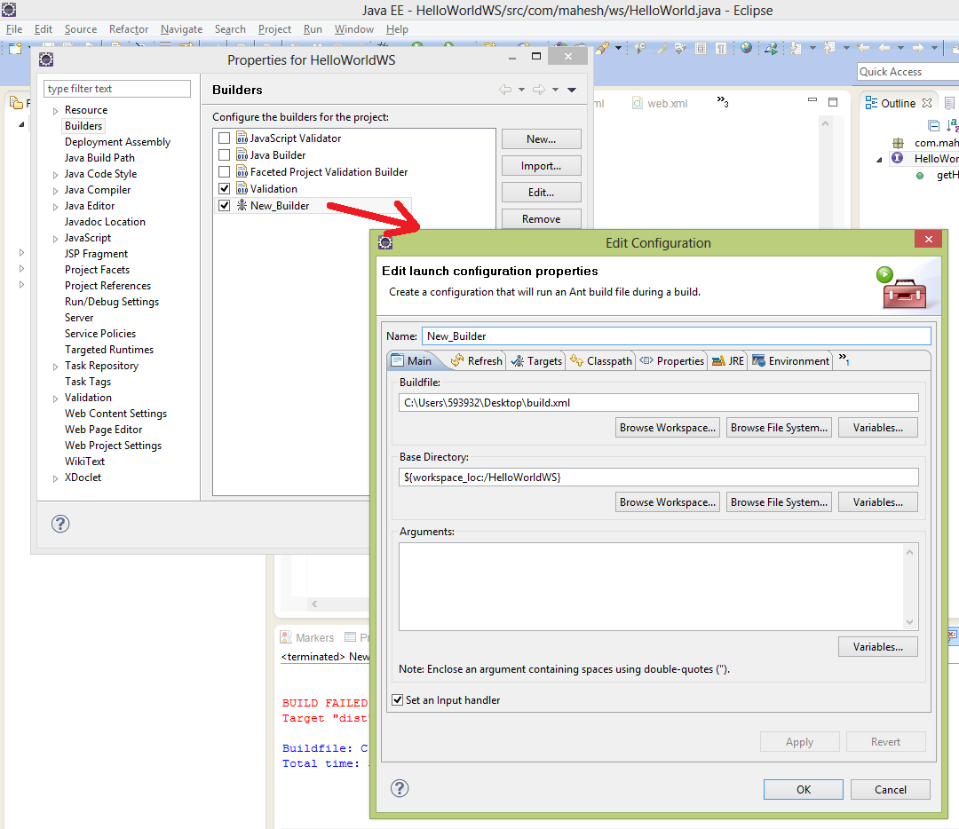Click Outline collapse-all toolbar icon
The height and width of the screenshot is (829, 959).
pos(934,126)
